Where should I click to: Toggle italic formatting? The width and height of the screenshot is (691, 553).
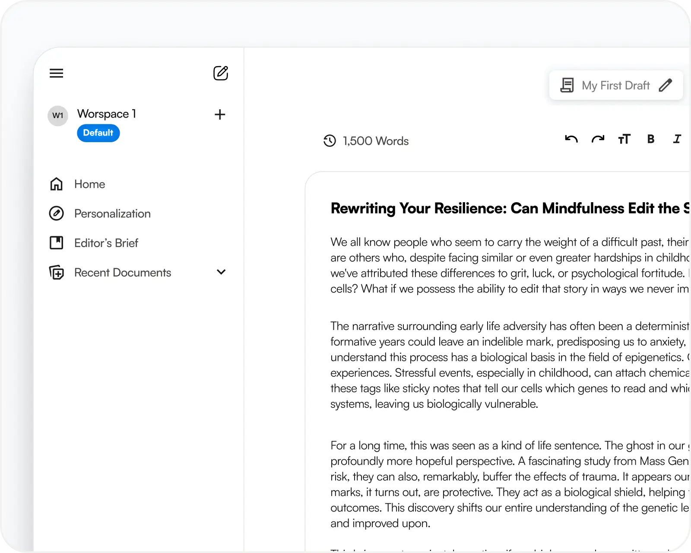(x=677, y=139)
